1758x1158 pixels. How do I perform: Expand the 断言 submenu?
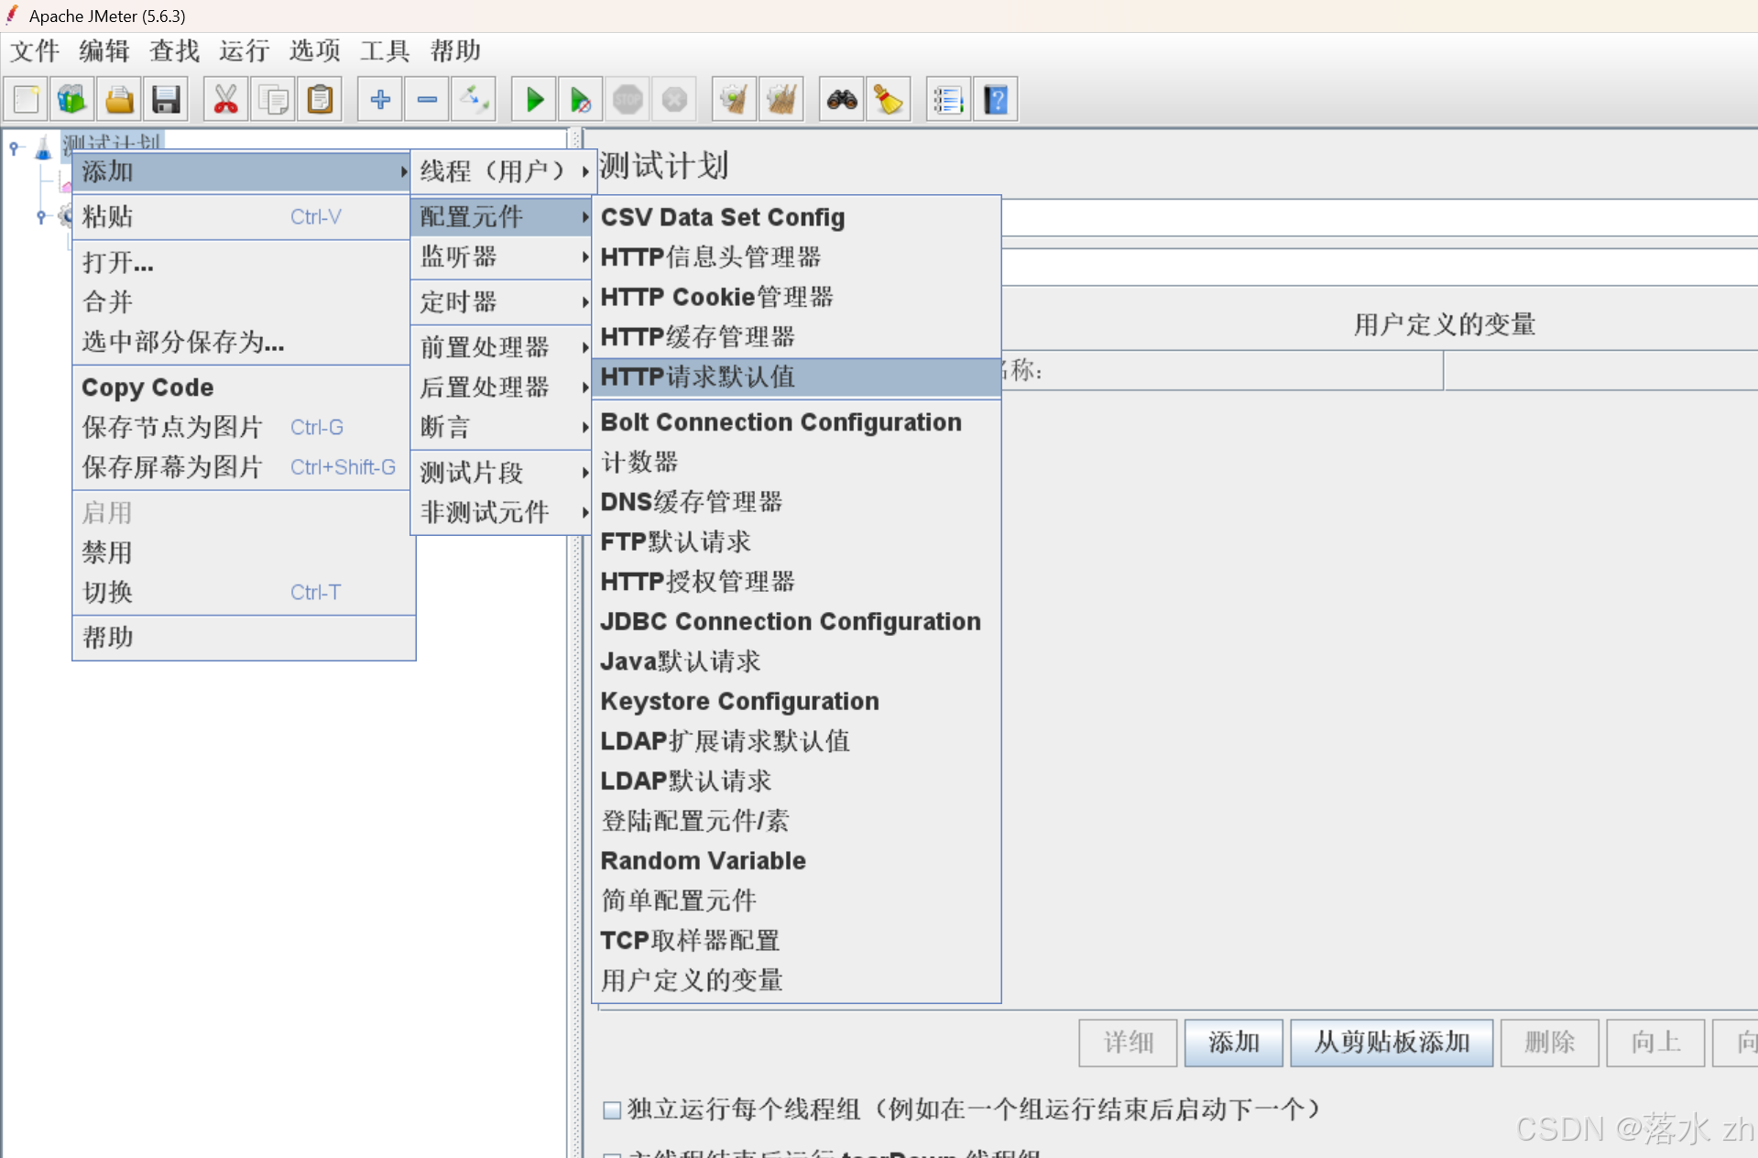coord(503,427)
